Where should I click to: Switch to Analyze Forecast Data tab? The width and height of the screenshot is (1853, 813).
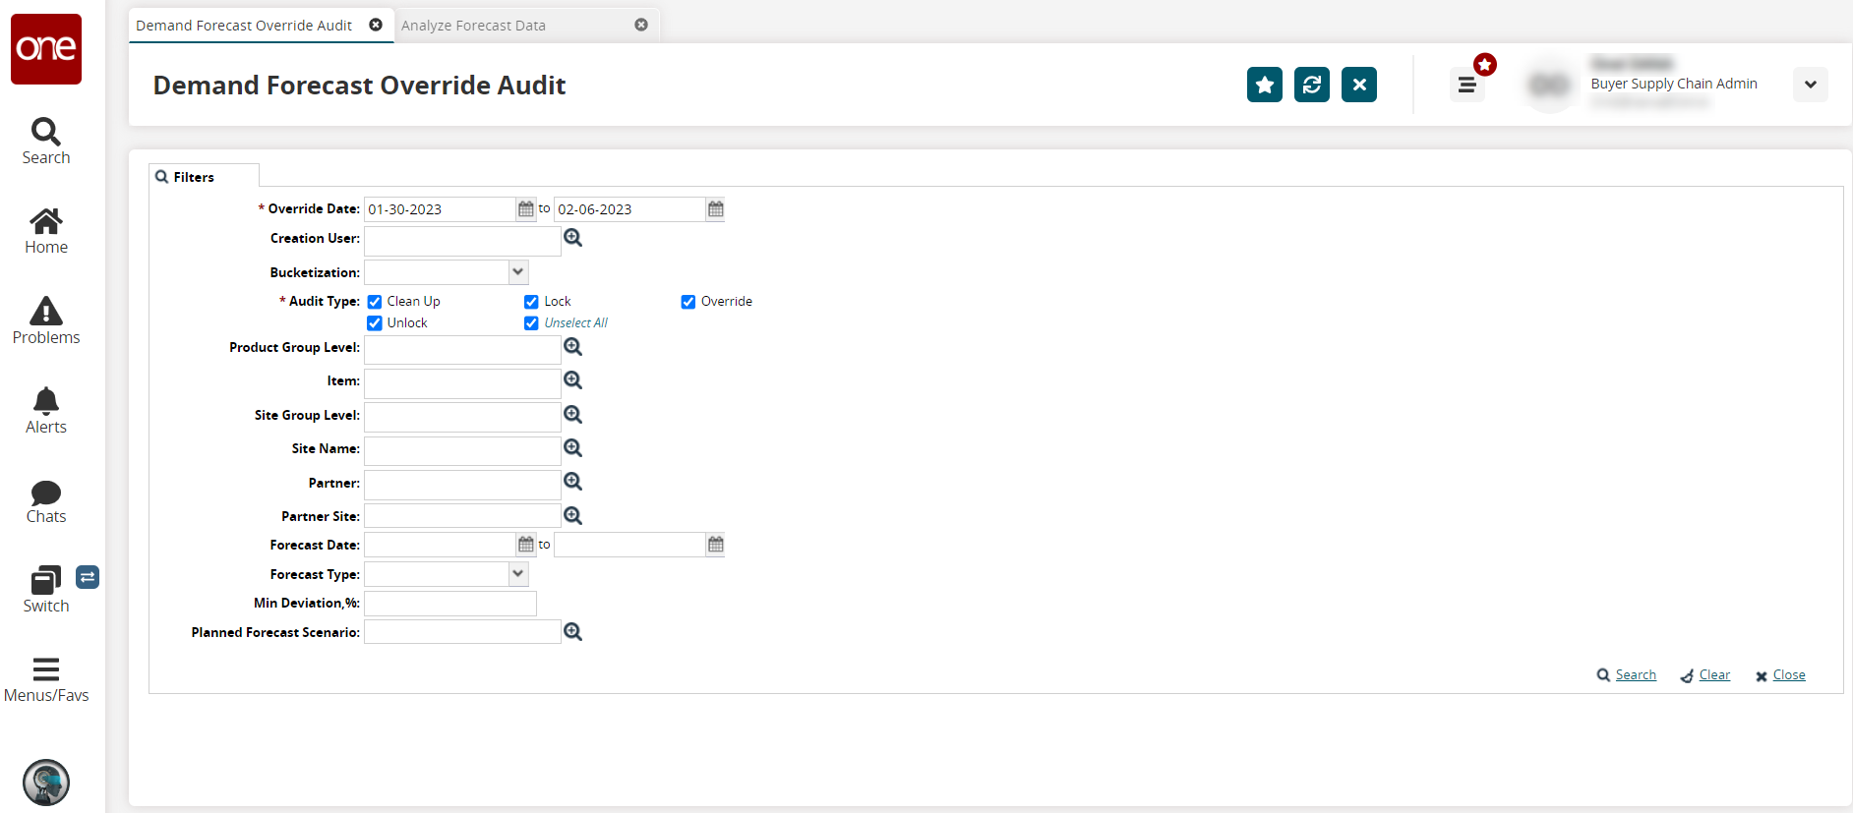tap(473, 26)
